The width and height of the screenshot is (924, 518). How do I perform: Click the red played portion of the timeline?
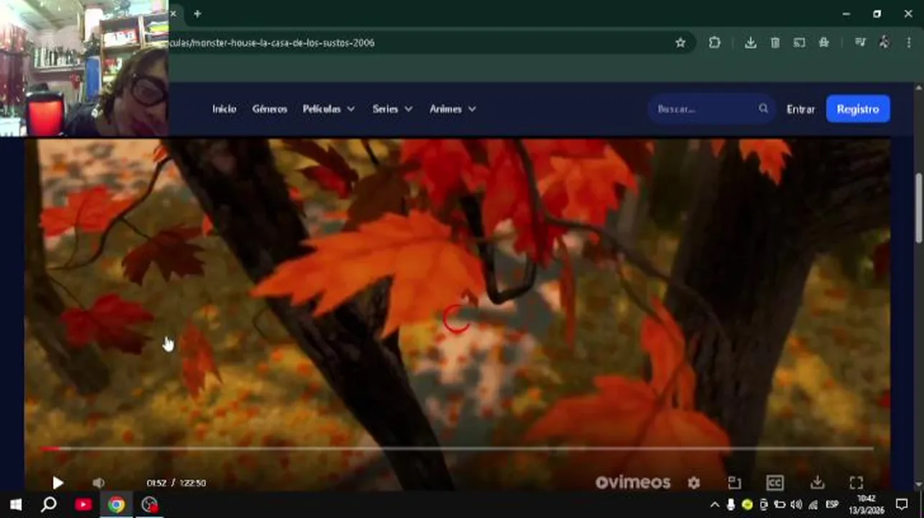[49, 448]
